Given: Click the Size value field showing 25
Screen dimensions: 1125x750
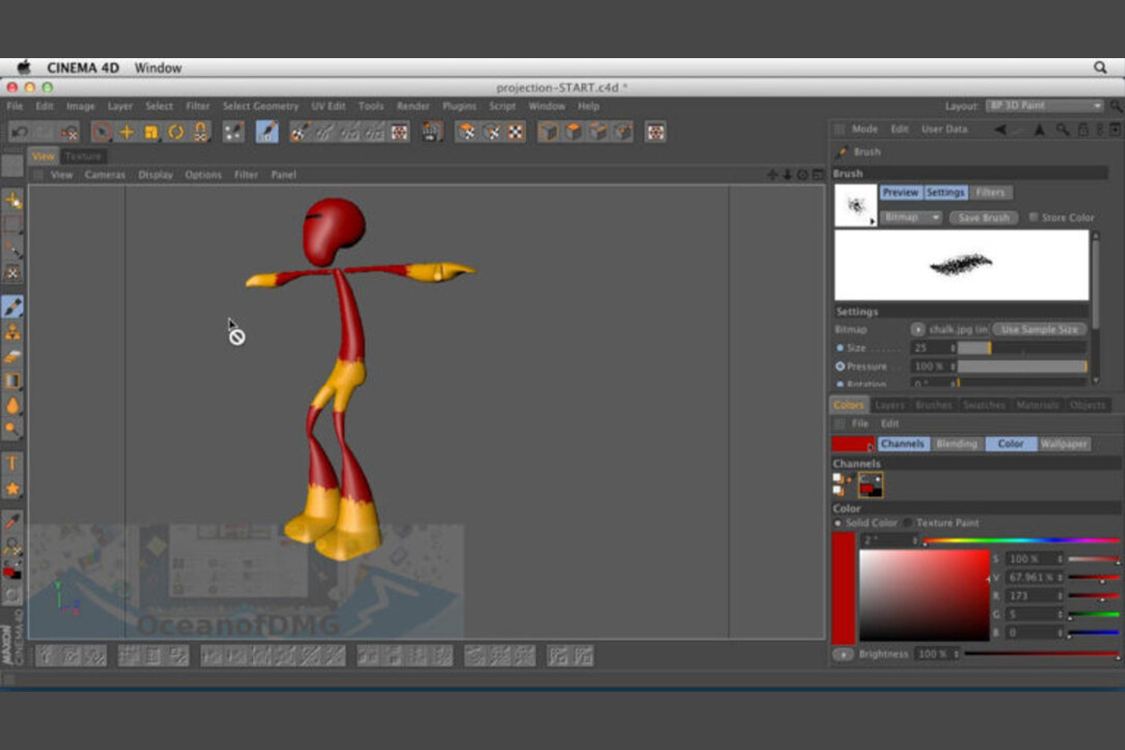Looking at the screenshot, I should (x=933, y=348).
